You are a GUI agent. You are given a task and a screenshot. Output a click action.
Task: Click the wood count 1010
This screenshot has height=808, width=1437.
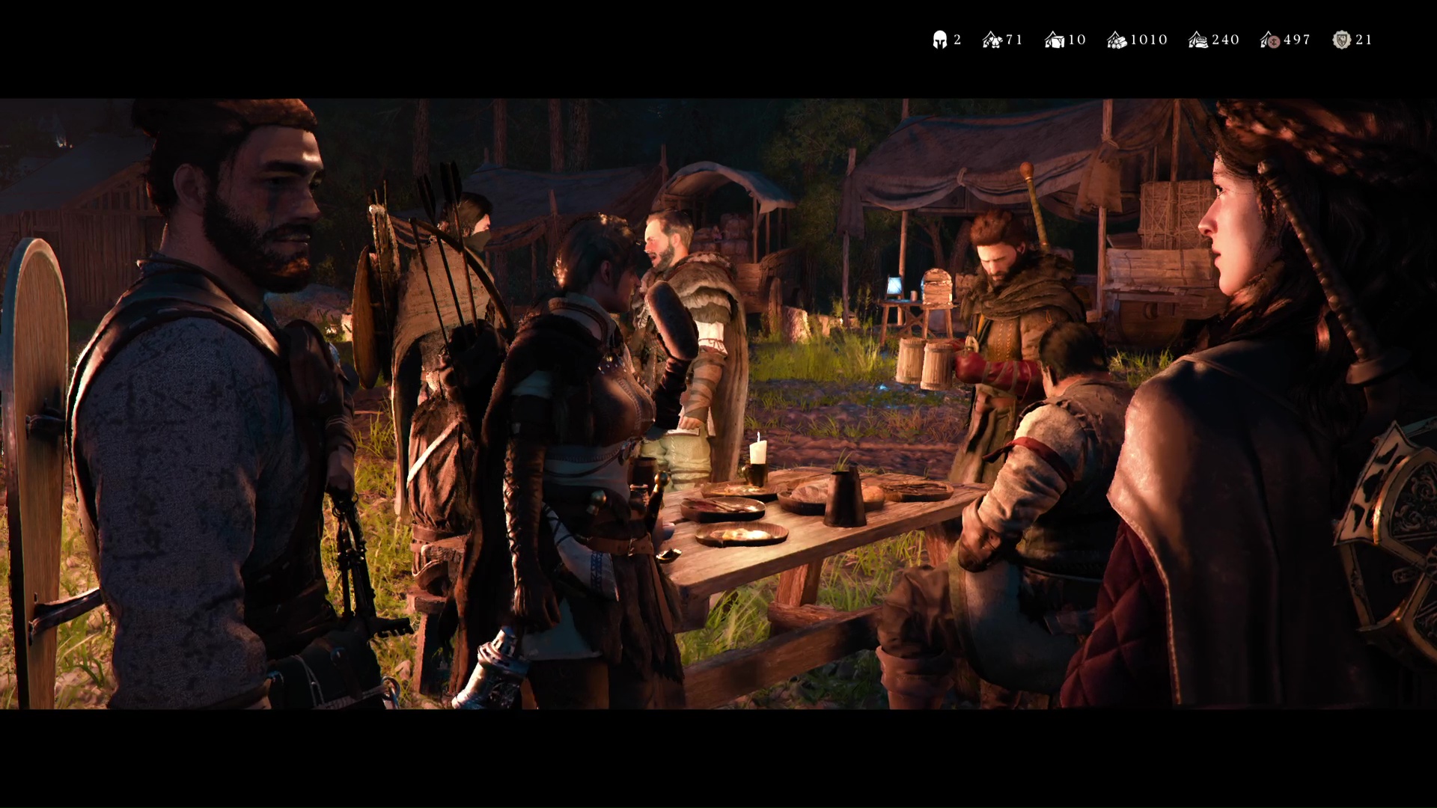[1149, 40]
